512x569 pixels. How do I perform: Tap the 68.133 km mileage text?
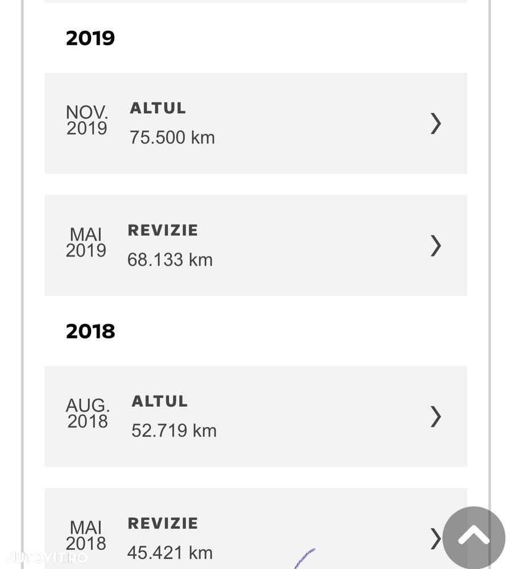tap(170, 260)
